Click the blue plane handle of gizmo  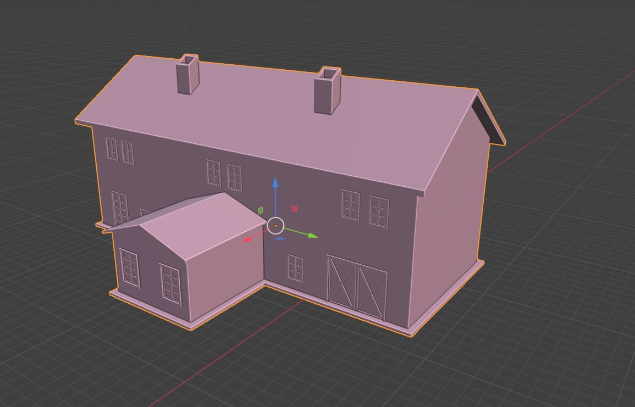[280, 239]
